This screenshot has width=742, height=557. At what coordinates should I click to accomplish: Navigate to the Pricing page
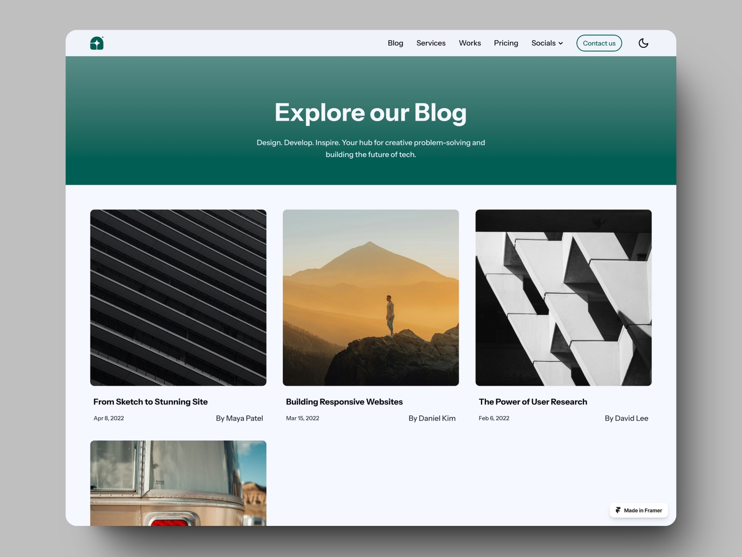point(506,43)
